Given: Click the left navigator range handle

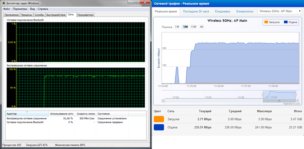Looking at the screenshot, I should (263, 95).
